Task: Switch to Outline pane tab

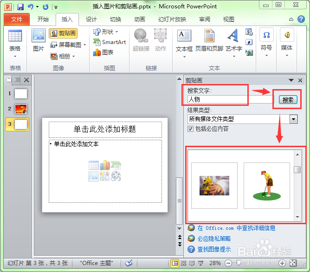Action: tap(17, 80)
